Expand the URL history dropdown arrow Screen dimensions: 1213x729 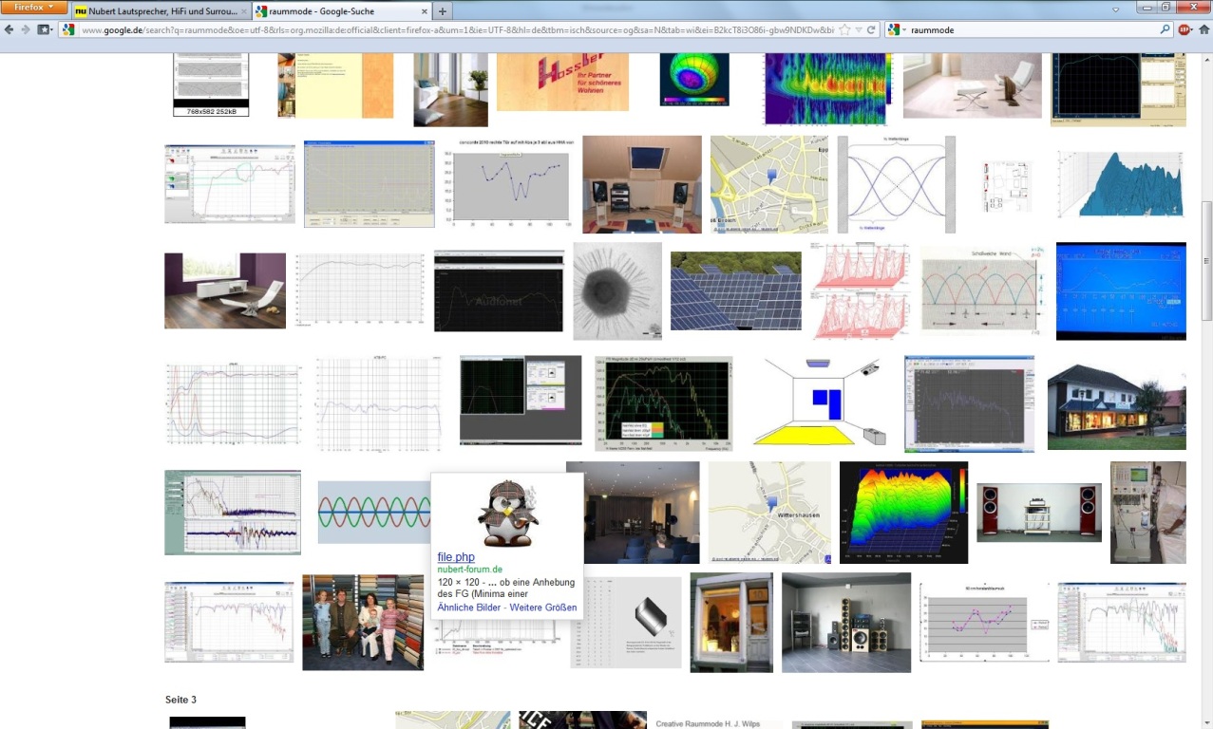tap(858, 30)
